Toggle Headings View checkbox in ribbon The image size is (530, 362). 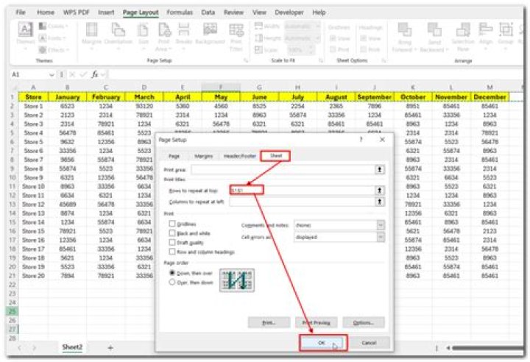click(364, 38)
